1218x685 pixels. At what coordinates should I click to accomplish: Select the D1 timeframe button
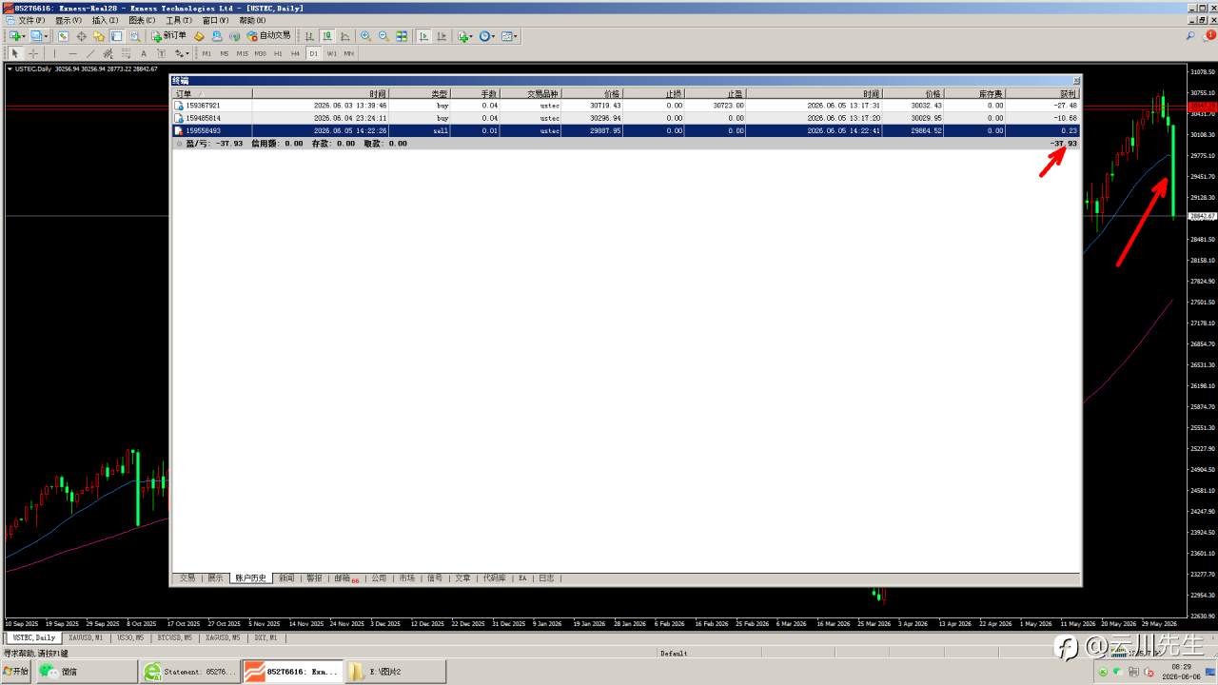pyautogui.click(x=313, y=53)
